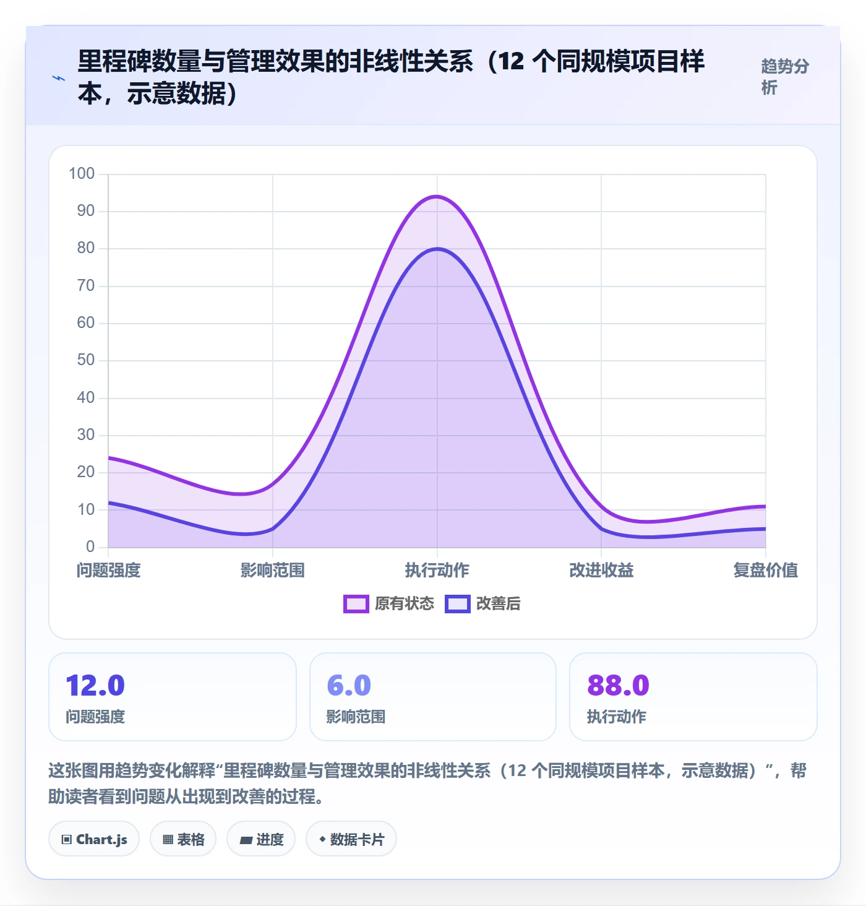Click the 原有状态 legend label

405,603
